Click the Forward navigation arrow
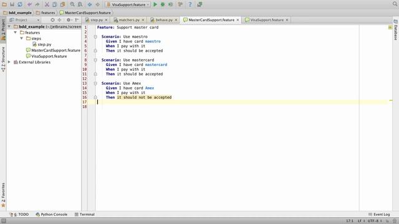 point(97,4)
